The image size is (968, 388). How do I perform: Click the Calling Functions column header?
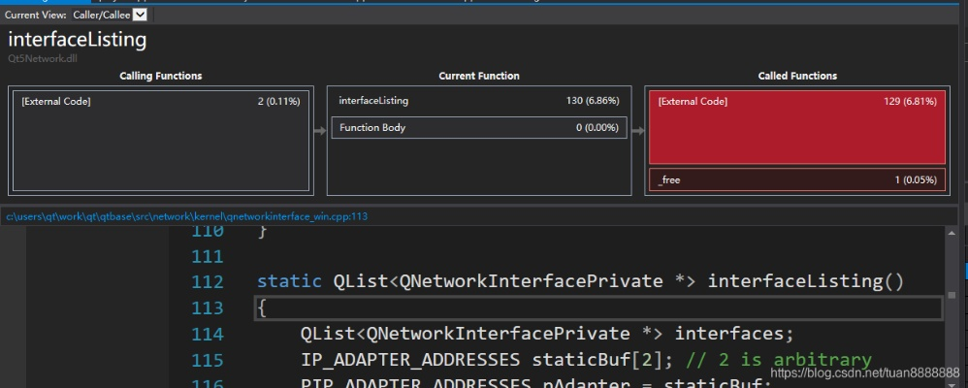click(x=160, y=76)
